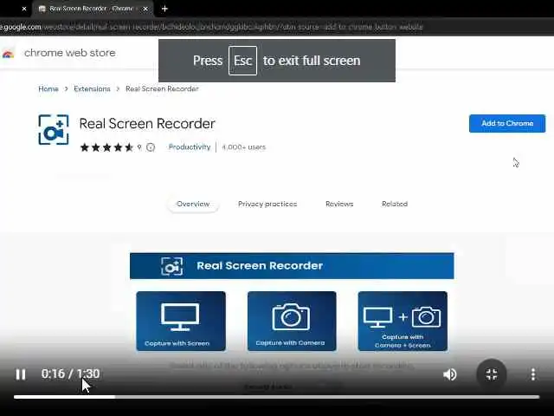The width and height of the screenshot is (554, 416).
Task: Click the chrome web store logo
Action: 8,53
